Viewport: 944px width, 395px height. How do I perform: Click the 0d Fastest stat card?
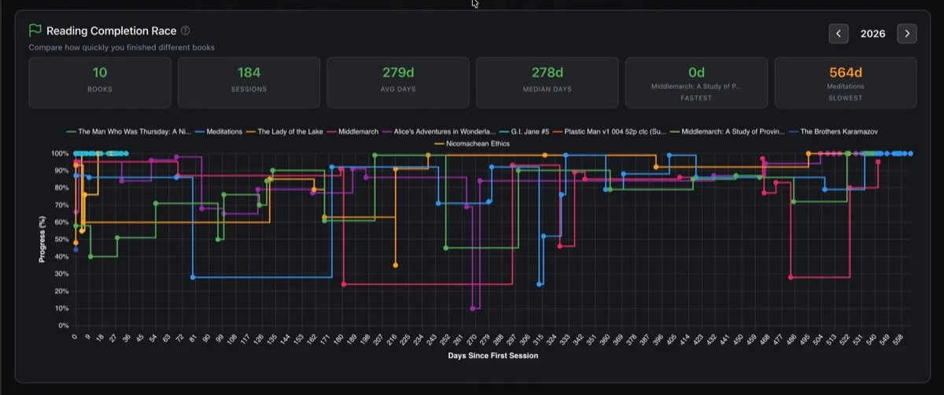[x=696, y=83]
